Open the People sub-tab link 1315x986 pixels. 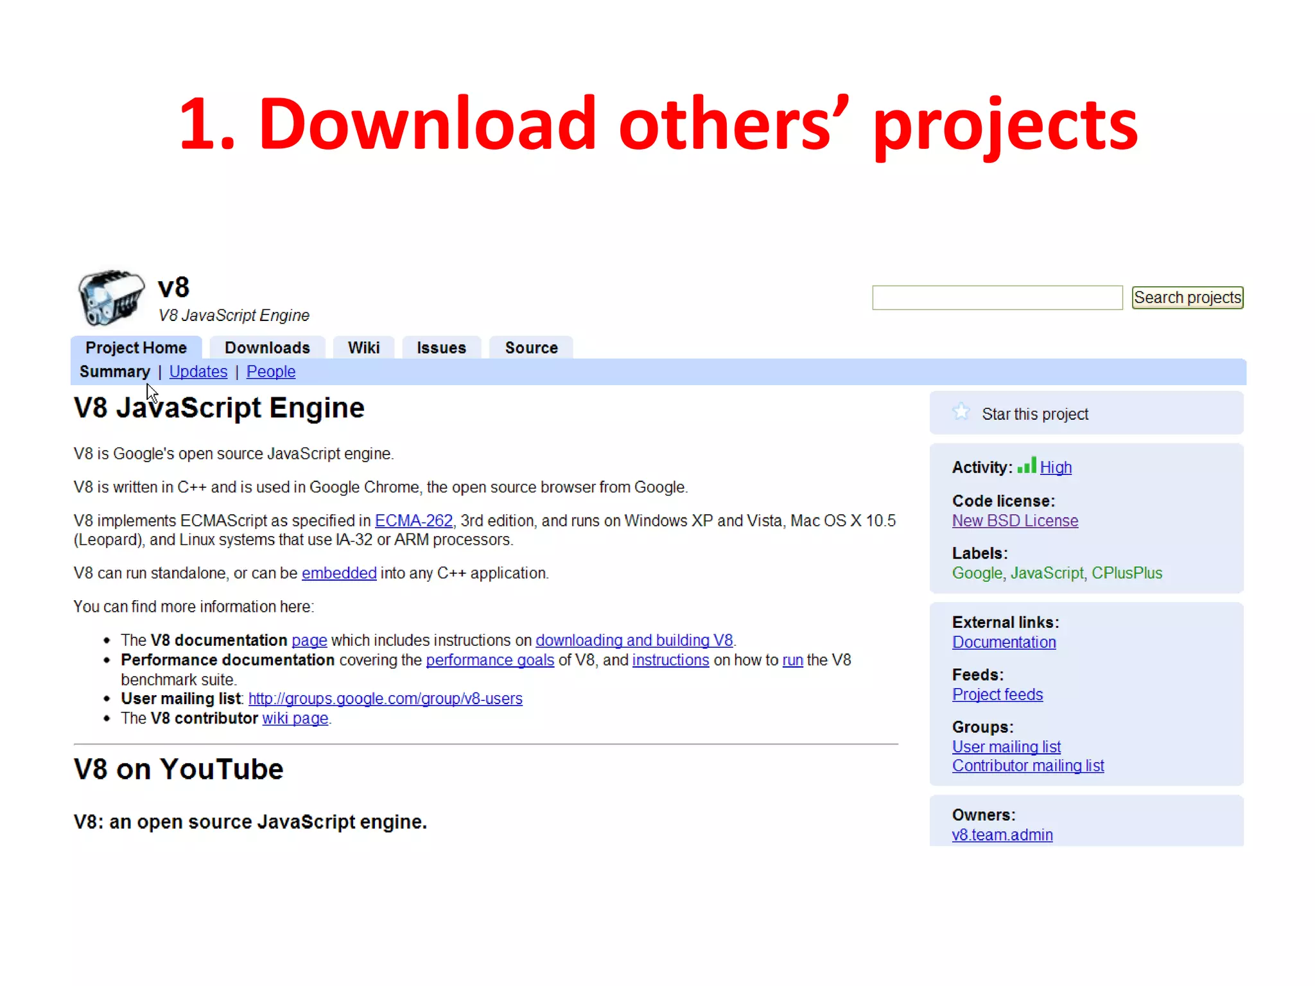[271, 372]
